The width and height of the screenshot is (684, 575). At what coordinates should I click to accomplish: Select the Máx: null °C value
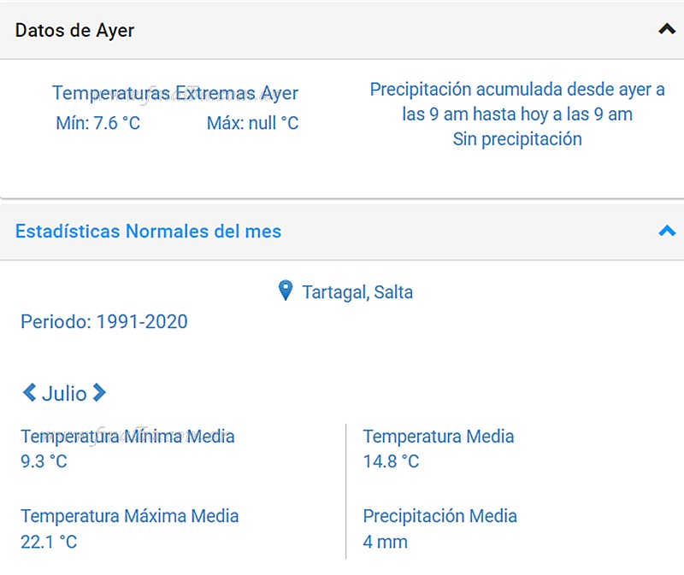(x=252, y=123)
